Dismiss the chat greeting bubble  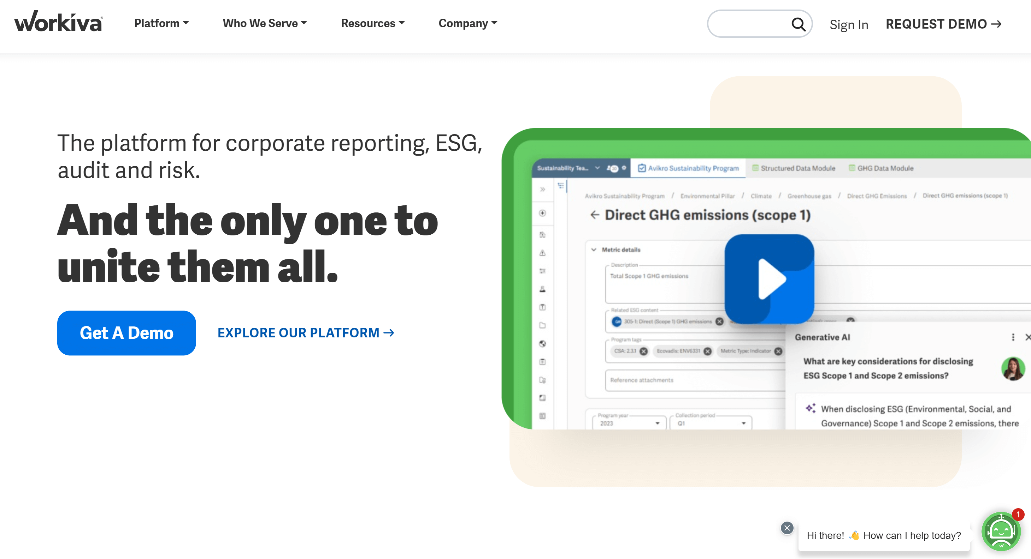coord(787,528)
